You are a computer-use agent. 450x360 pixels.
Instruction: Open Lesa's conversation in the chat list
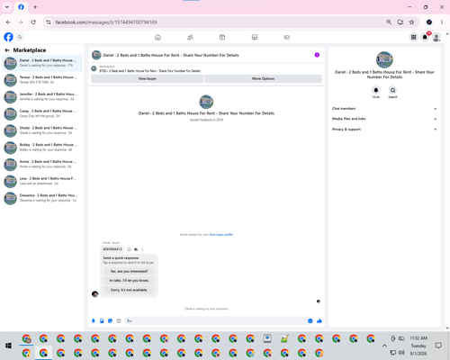tap(42, 181)
